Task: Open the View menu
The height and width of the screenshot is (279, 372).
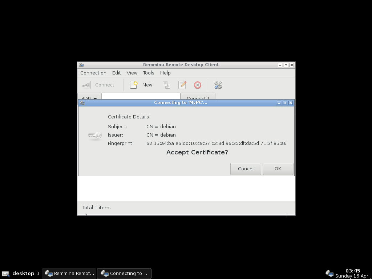Action: click(132, 73)
